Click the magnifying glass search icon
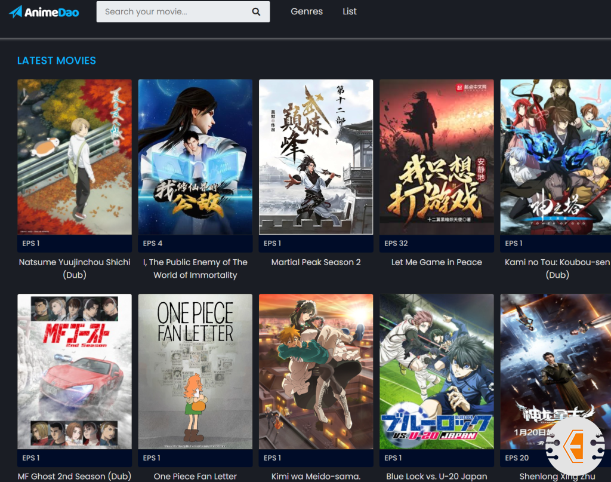Image resolution: width=611 pixels, height=482 pixels. tap(256, 11)
